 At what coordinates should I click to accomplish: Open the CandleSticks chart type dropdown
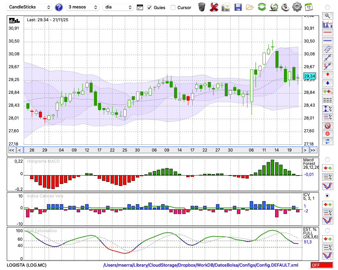(30, 7)
